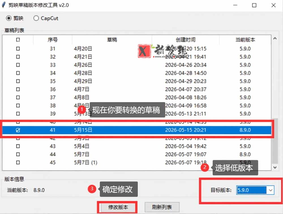Click version 8.9.0 in row 41
This screenshot has height=214, width=283.
(x=245, y=130)
